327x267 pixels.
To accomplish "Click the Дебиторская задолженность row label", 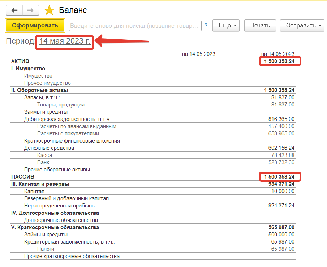I will click(68, 119).
